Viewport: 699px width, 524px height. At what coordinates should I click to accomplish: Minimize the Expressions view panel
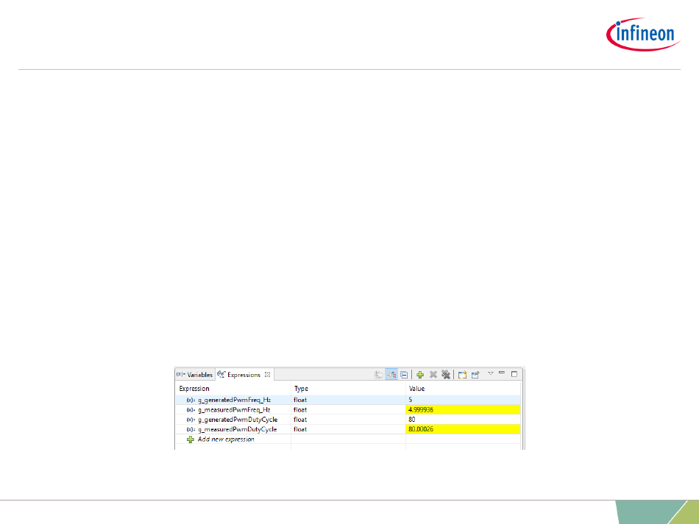(502, 373)
